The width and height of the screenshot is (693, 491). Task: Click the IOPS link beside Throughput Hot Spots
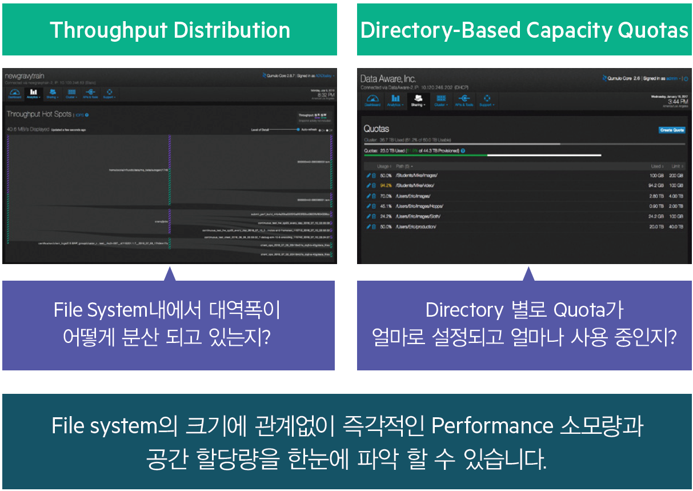(79, 115)
